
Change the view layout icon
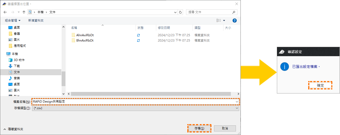(x=218, y=21)
